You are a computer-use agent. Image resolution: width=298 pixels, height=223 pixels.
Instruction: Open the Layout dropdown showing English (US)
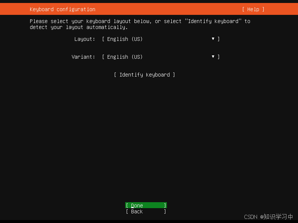coord(161,39)
